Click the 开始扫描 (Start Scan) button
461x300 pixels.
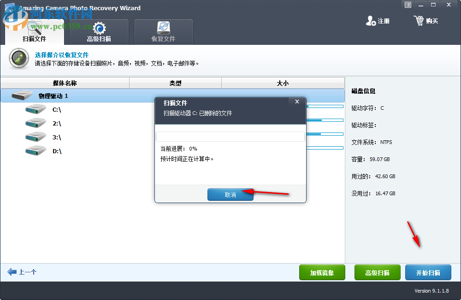pos(428,272)
